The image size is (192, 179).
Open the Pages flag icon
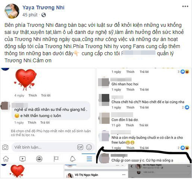[x=56, y=159]
